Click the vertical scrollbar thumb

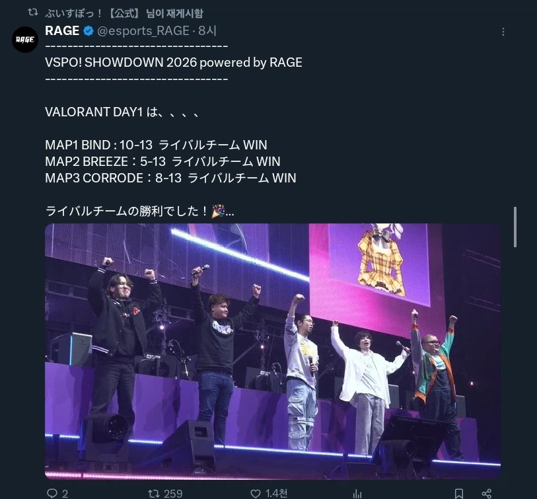[x=515, y=227]
